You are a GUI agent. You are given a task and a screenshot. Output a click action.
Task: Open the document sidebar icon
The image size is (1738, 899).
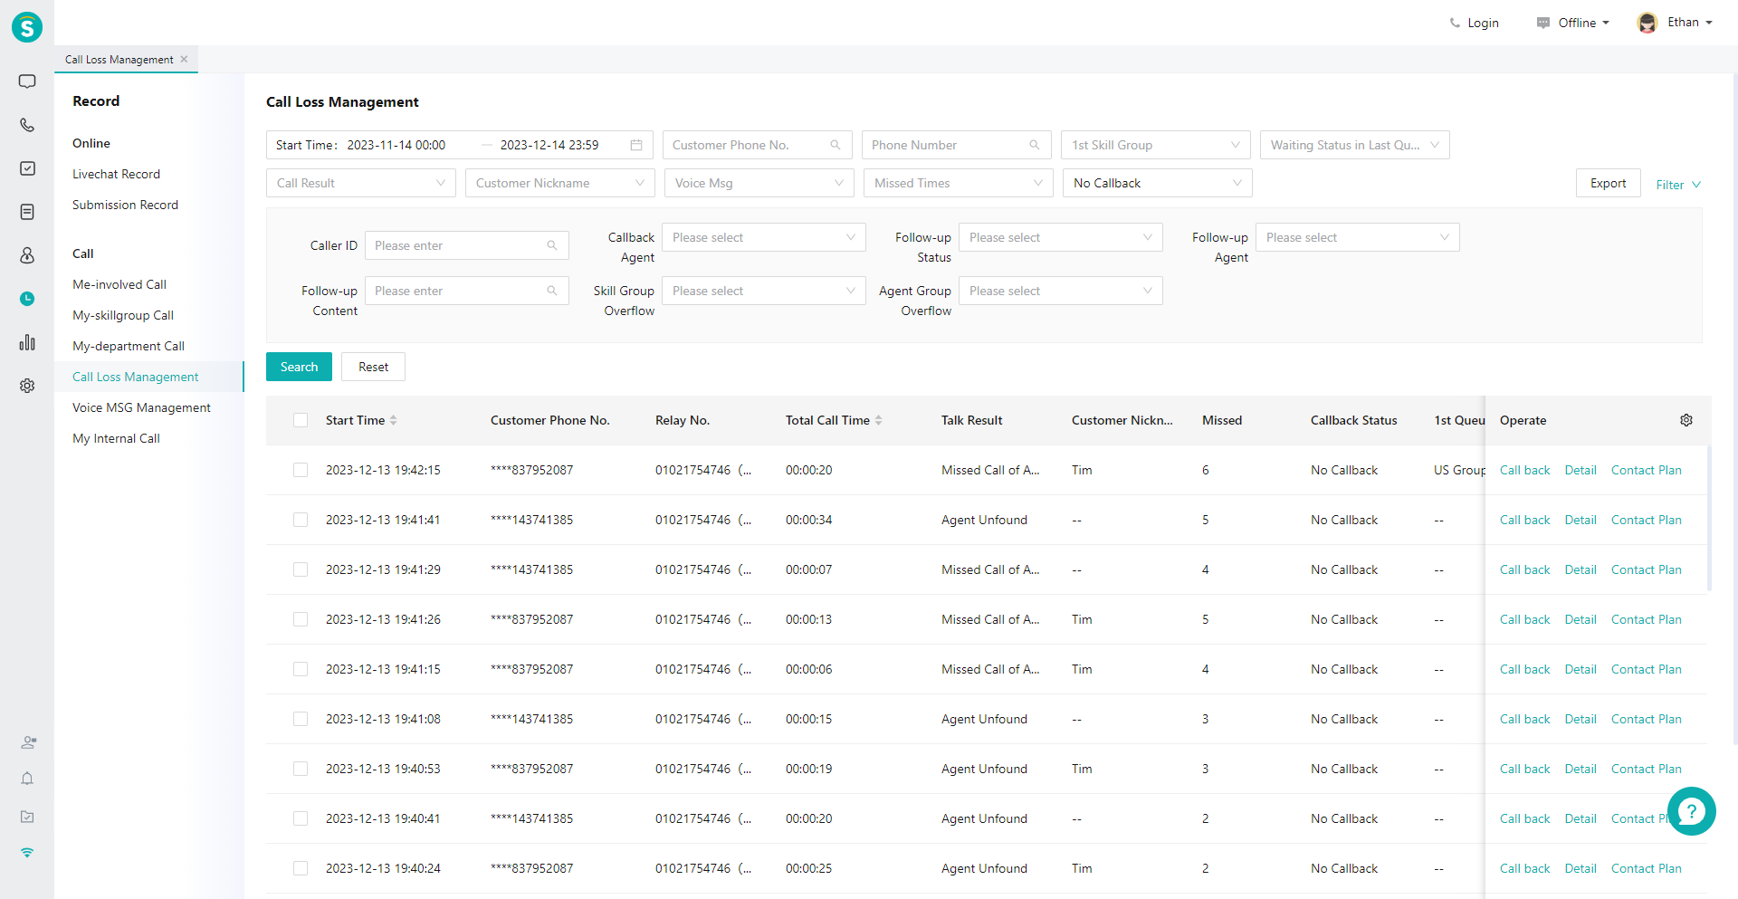[x=27, y=212]
